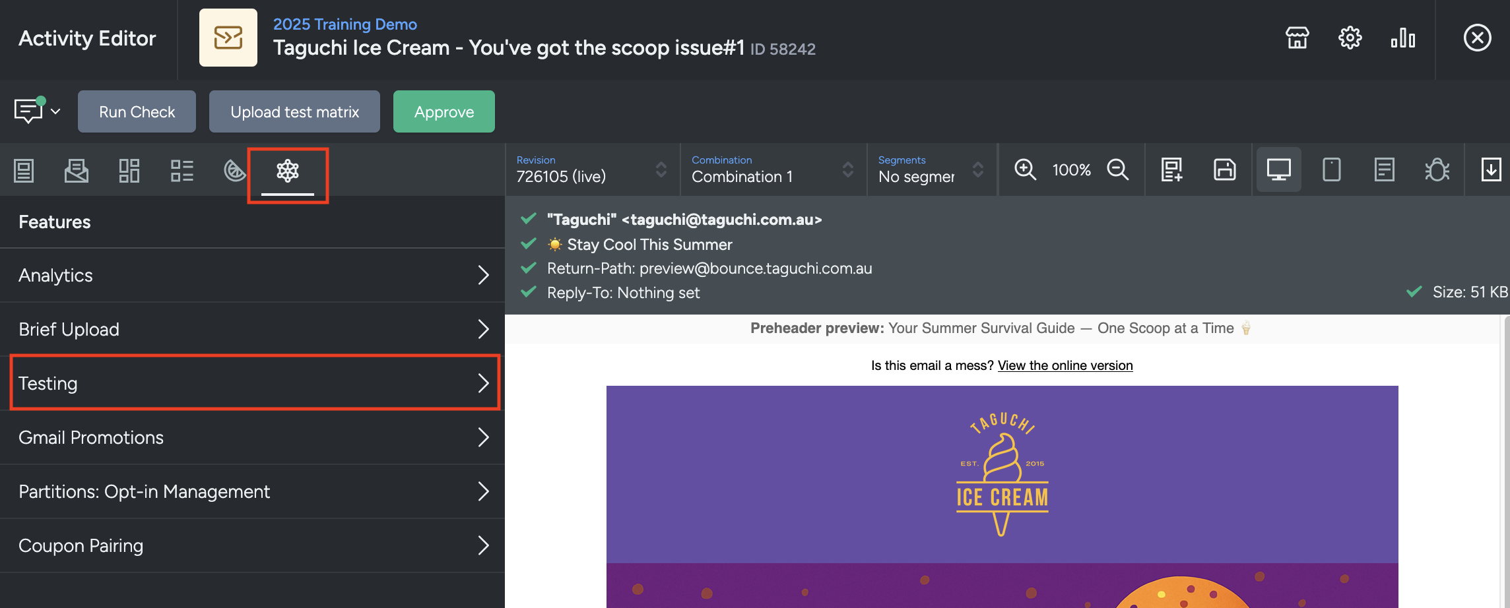
Task: Open the bar chart reports icon
Action: (x=1402, y=38)
